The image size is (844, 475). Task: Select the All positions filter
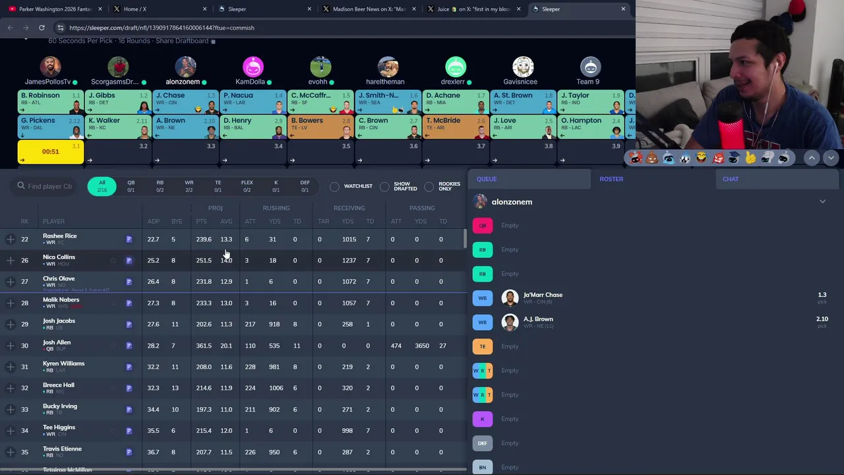[102, 186]
